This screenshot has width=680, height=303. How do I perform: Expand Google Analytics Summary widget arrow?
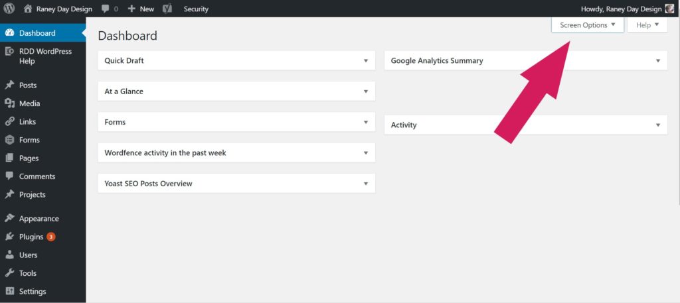point(658,60)
